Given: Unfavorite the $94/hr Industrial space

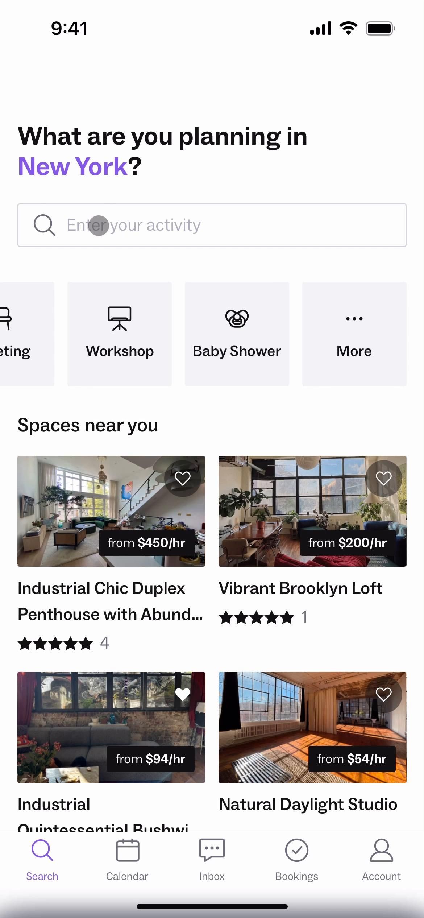Looking at the screenshot, I should 183,694.
